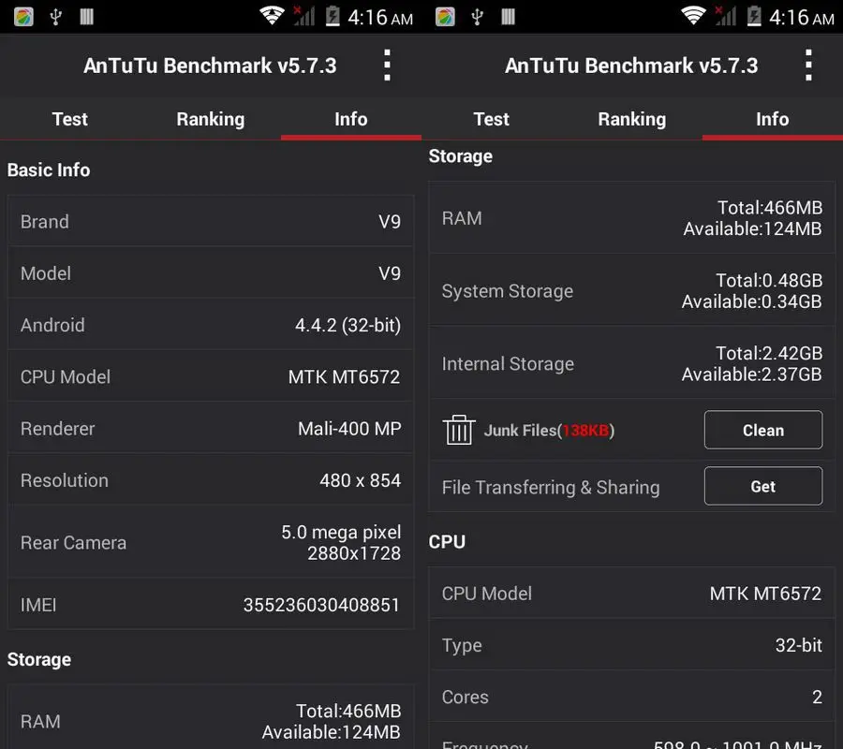The width and height of the screenshot is (843, 749).
Task: Tap the signal strength icon in left status bar
Action: click(303, 16)
